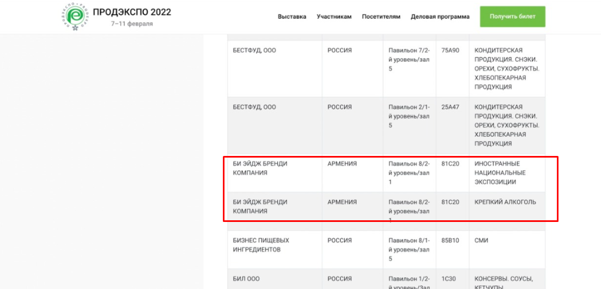The height and width of the screenshot is (289, 601).
Task: Open the Посетителям menu item
Action: pyautogui.click(x=381, y=17)
